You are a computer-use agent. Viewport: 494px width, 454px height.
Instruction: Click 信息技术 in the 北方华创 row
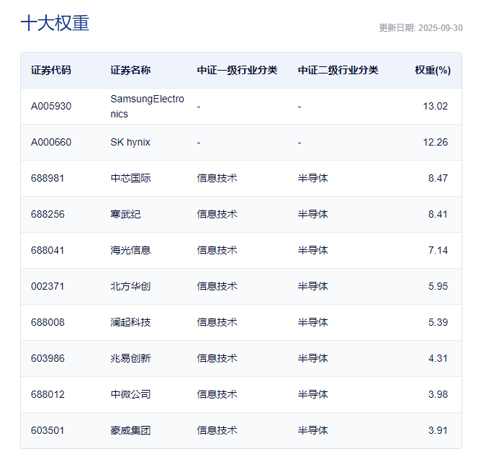coord(217,286)
